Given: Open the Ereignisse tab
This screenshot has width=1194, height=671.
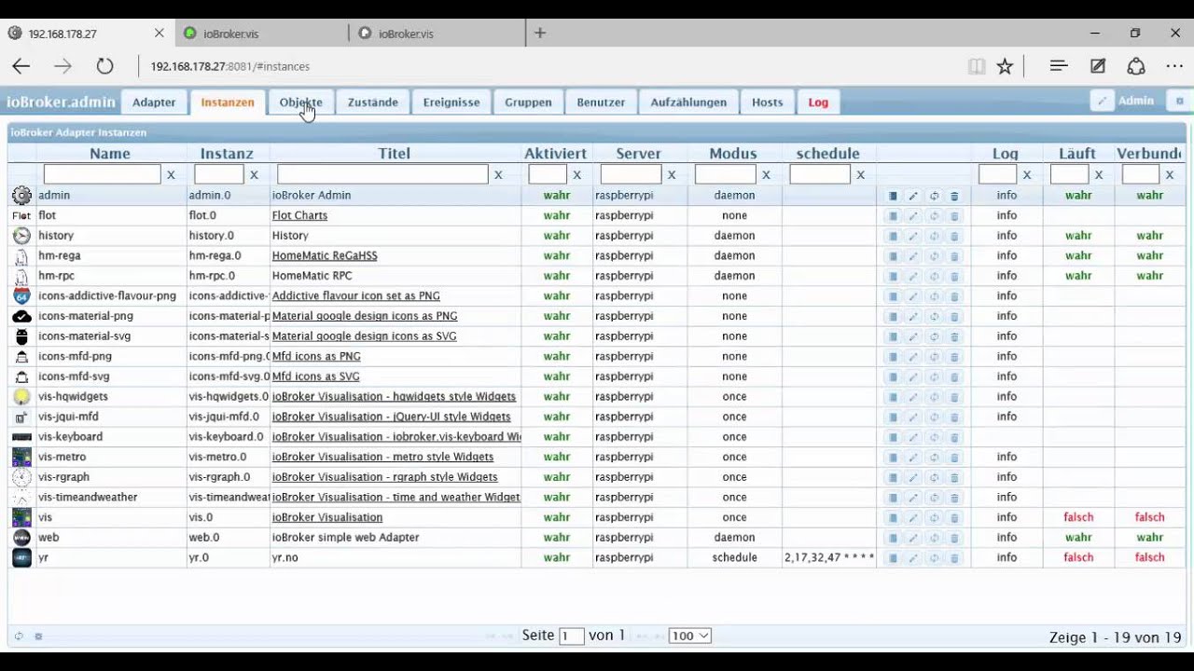Looking at the screenshot, I should click(x=451, y=103).
